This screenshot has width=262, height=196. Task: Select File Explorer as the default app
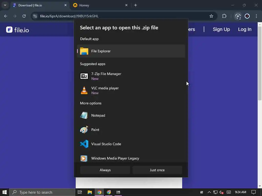tap(131, 51)
